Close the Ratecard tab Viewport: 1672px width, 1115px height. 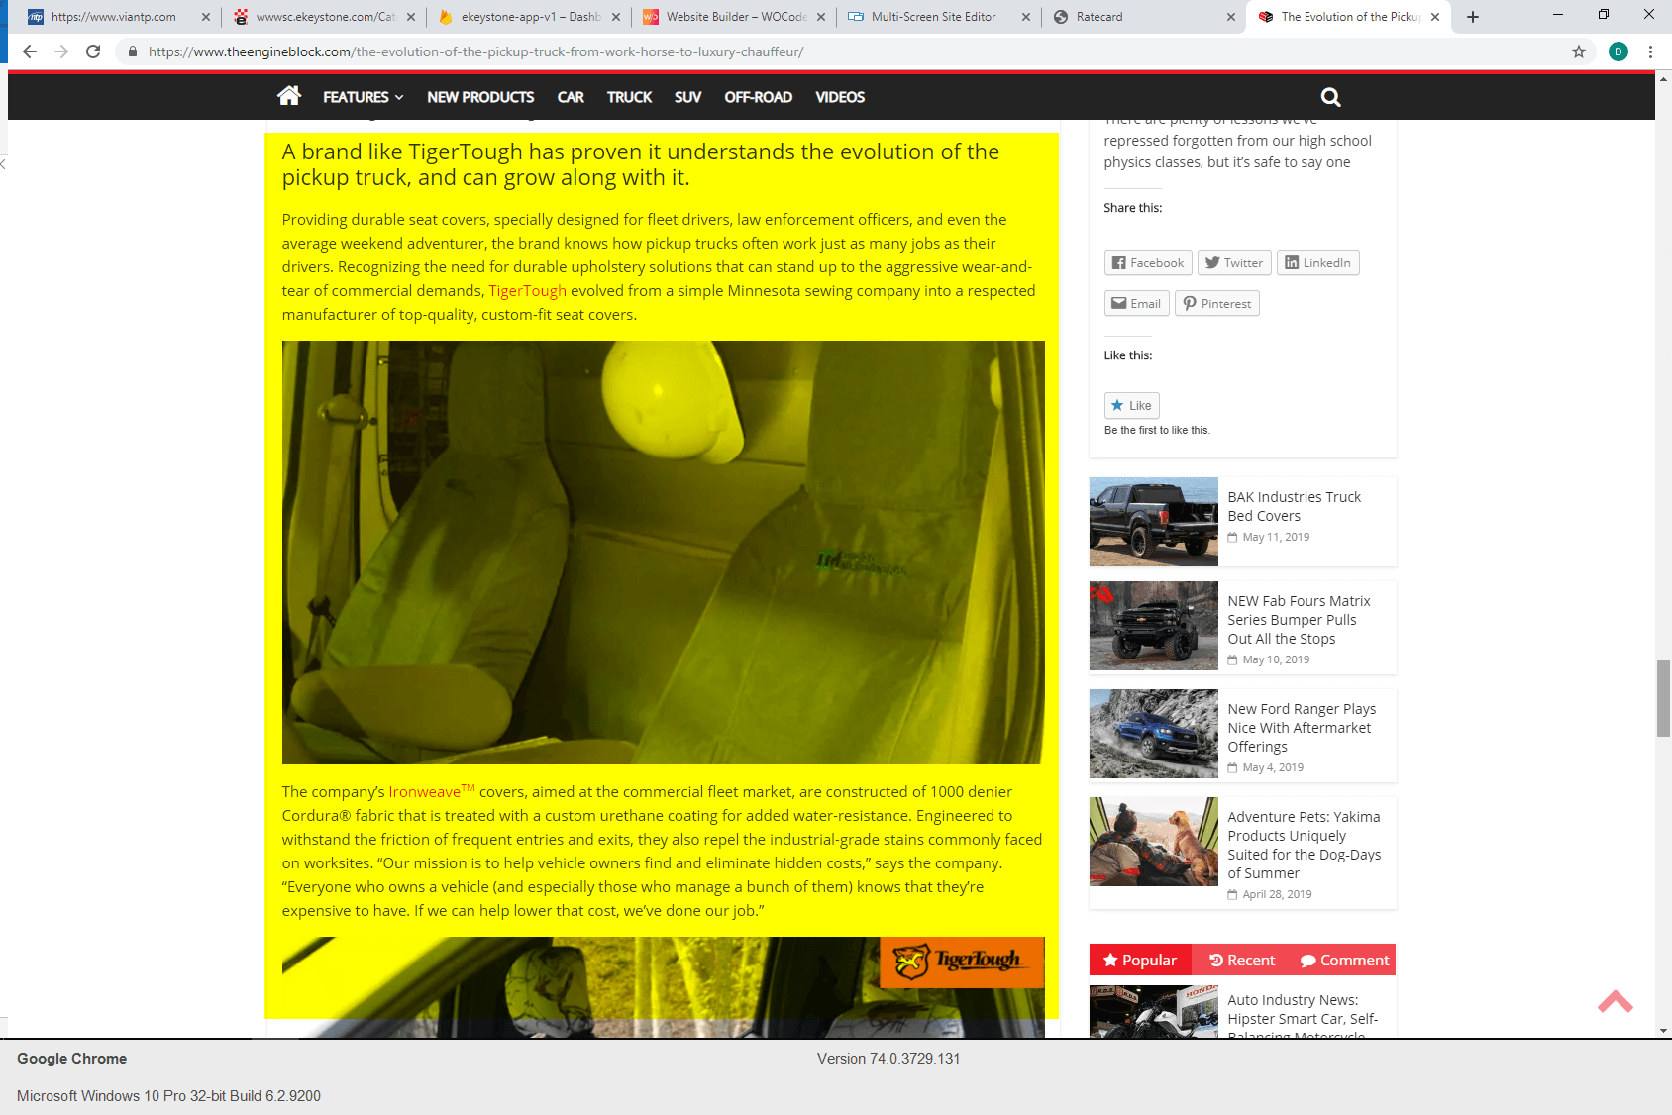(1230, 17)
